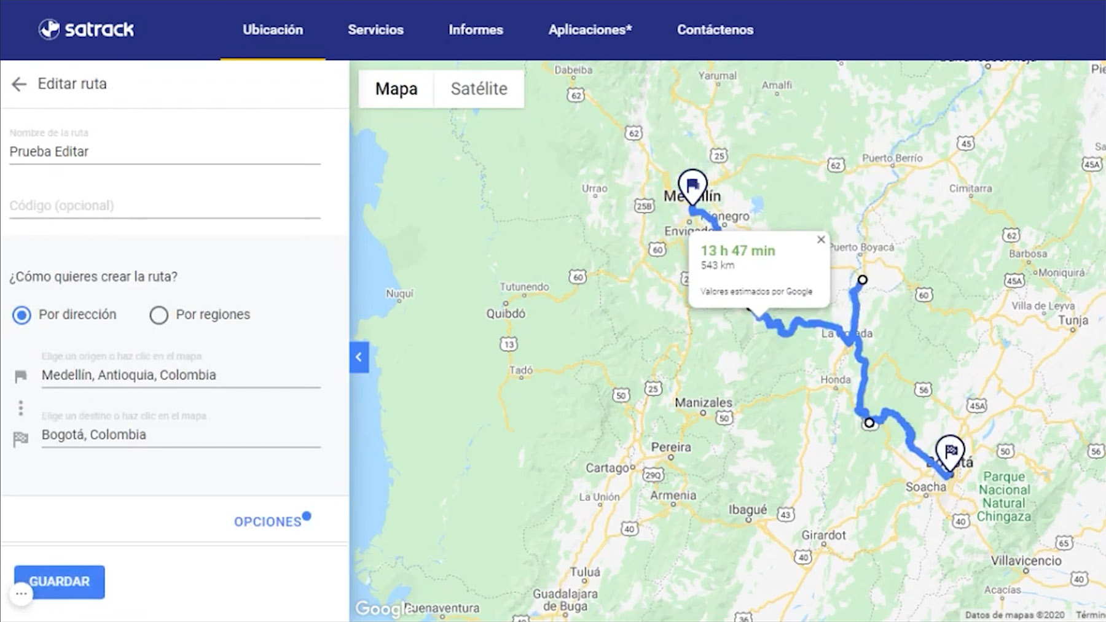This screenshot has height=622, width=1106.
Task: Go back using the Editar ruta arrow
Action: 19,84
